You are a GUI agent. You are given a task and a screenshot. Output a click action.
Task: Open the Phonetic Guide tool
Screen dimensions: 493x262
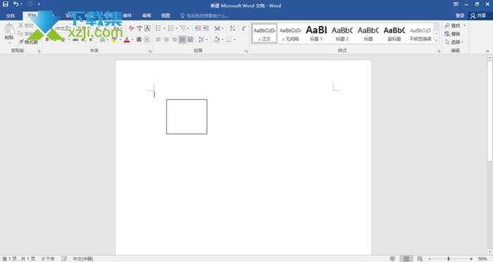tap(139, 28)
